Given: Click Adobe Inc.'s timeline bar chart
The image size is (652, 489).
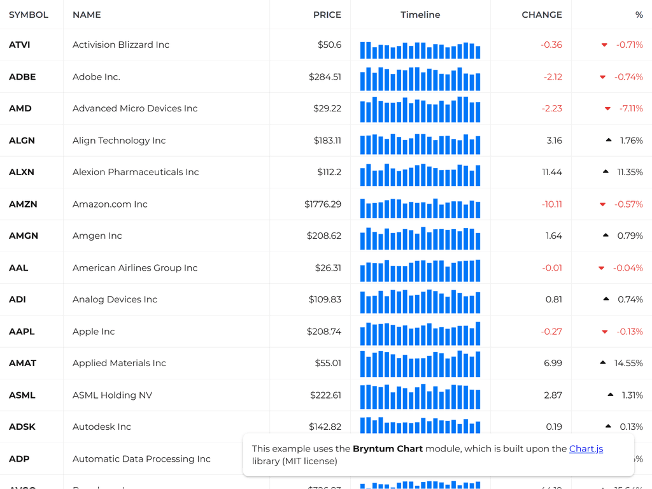Looking at the screenshot, I should (420, 76).
